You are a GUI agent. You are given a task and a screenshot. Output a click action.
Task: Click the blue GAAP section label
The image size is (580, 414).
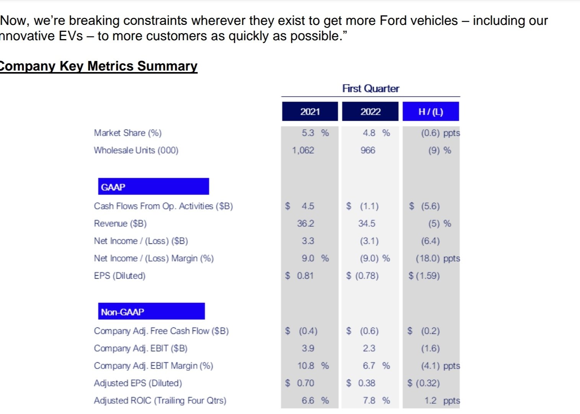[153, 187]
